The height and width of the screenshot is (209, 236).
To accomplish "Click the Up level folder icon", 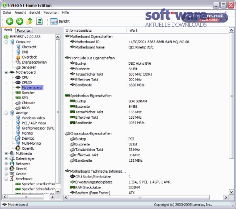I will coord(30,21).
